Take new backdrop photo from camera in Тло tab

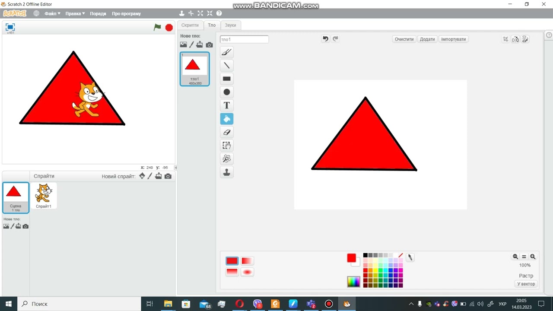(x=210, y=44)
